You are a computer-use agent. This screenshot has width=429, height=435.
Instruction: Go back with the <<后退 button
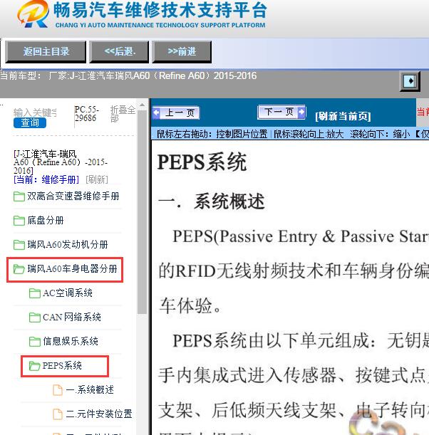(119, 51)
